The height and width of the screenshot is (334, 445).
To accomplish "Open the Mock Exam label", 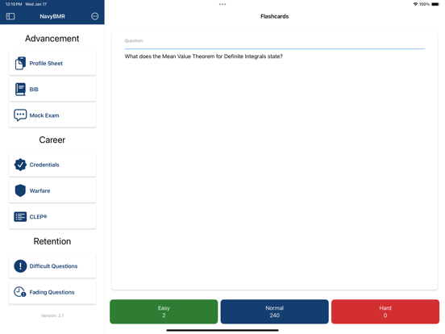I will (x=44, y=115).
